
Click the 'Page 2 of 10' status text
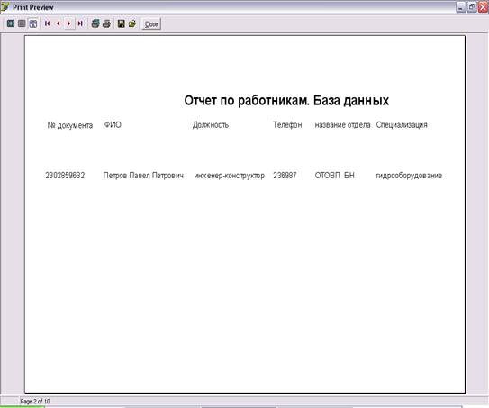[35, 401]
